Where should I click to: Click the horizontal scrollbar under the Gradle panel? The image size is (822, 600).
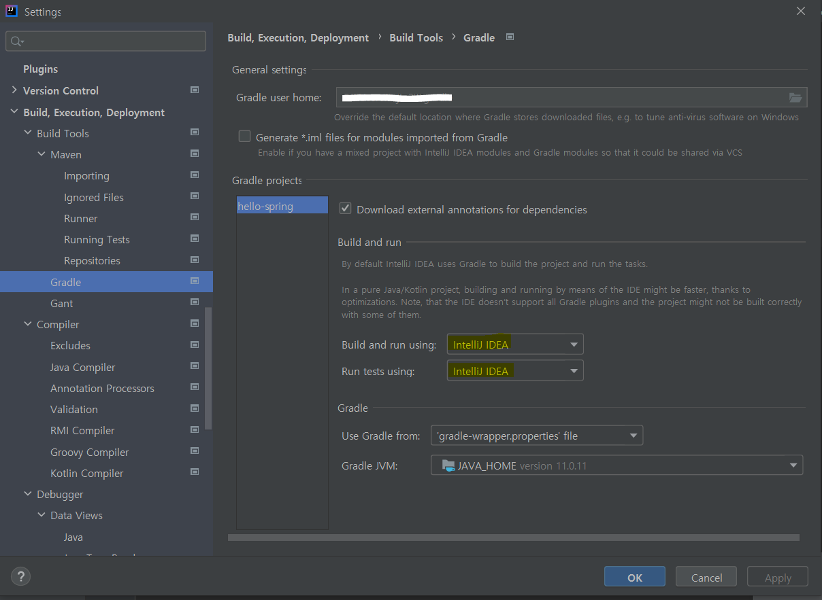click(514, 537)
